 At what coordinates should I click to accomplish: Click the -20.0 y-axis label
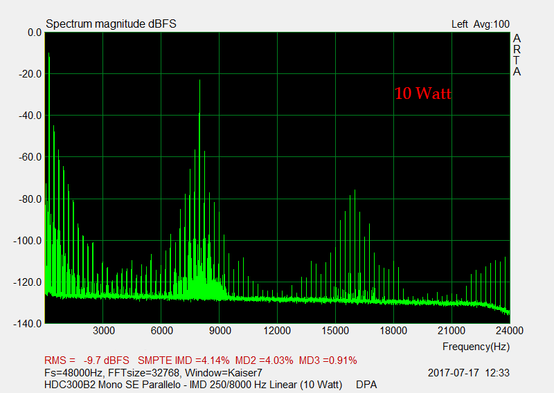[30, 74]
